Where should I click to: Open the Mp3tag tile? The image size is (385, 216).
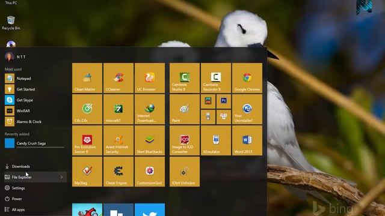[x=87, y=172]
